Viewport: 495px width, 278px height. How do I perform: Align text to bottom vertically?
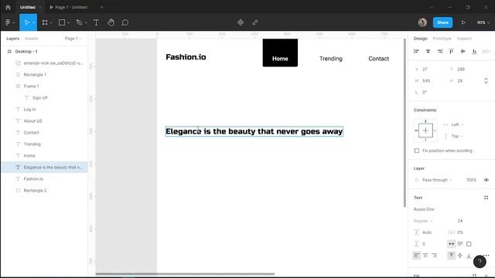pos(469,256)
